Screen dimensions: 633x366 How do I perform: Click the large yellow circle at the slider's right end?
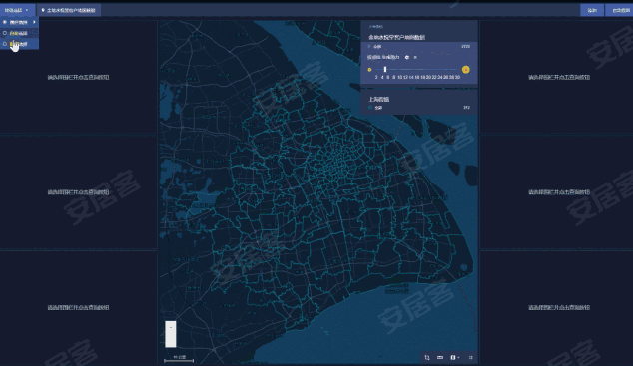point(466,70)
